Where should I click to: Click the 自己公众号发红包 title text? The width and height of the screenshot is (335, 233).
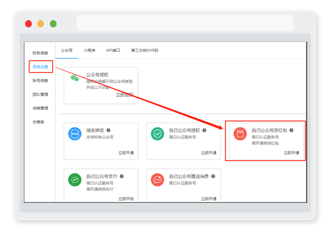pos(270,130)
